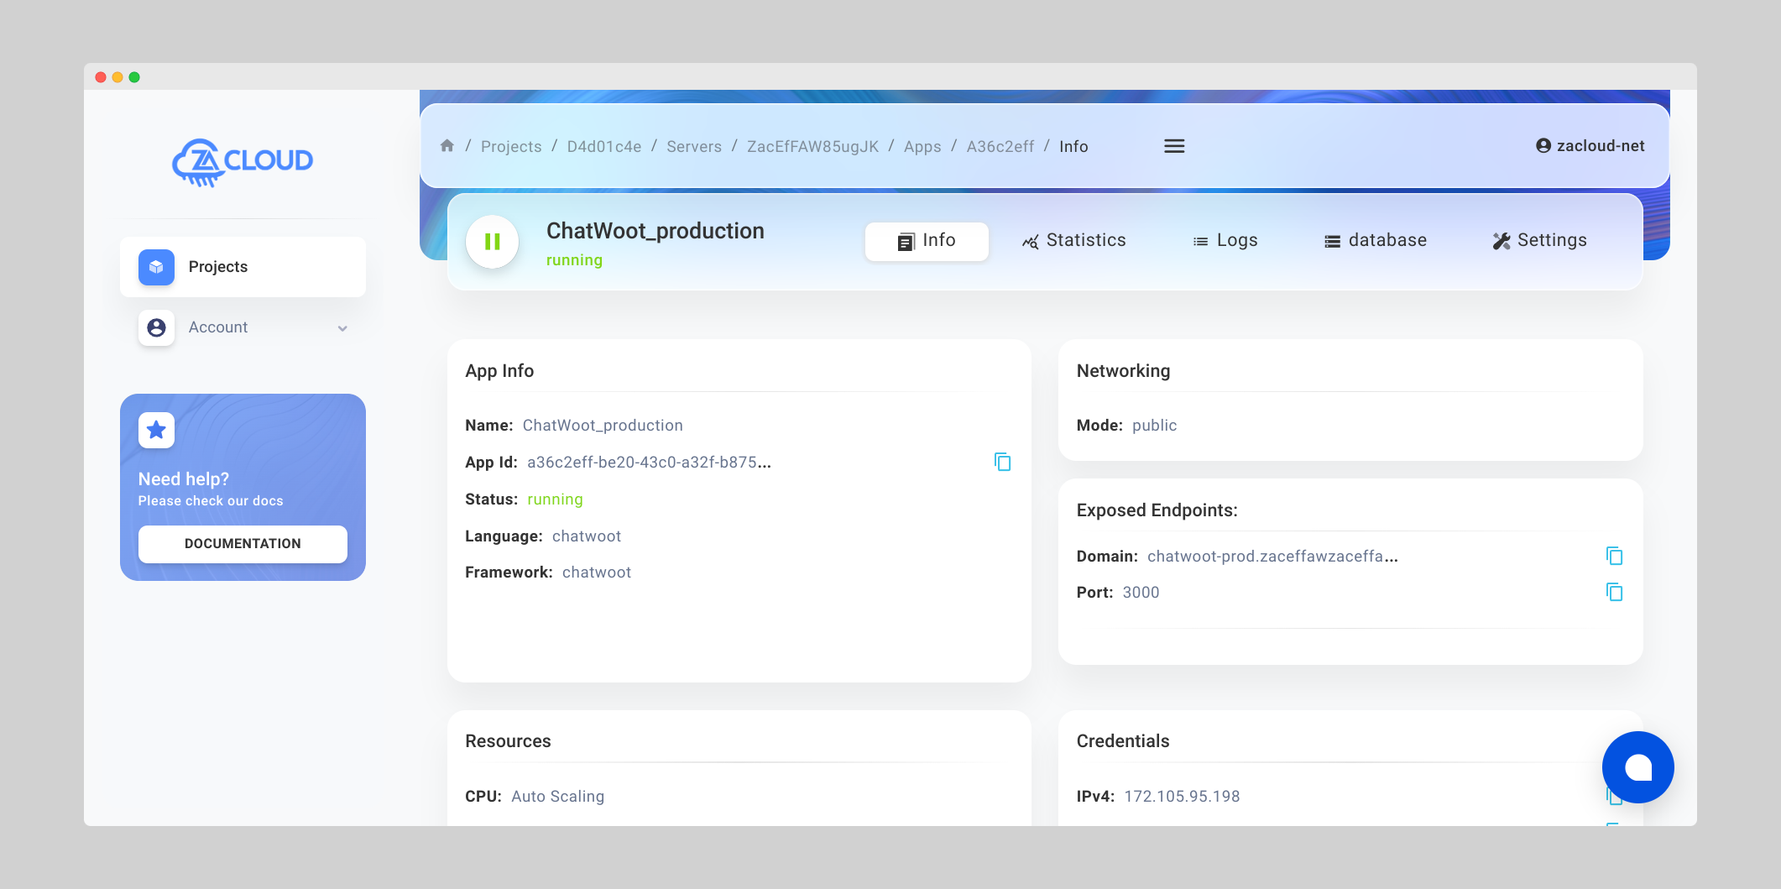Click the Projects cube icon

[x=156, y=267]
